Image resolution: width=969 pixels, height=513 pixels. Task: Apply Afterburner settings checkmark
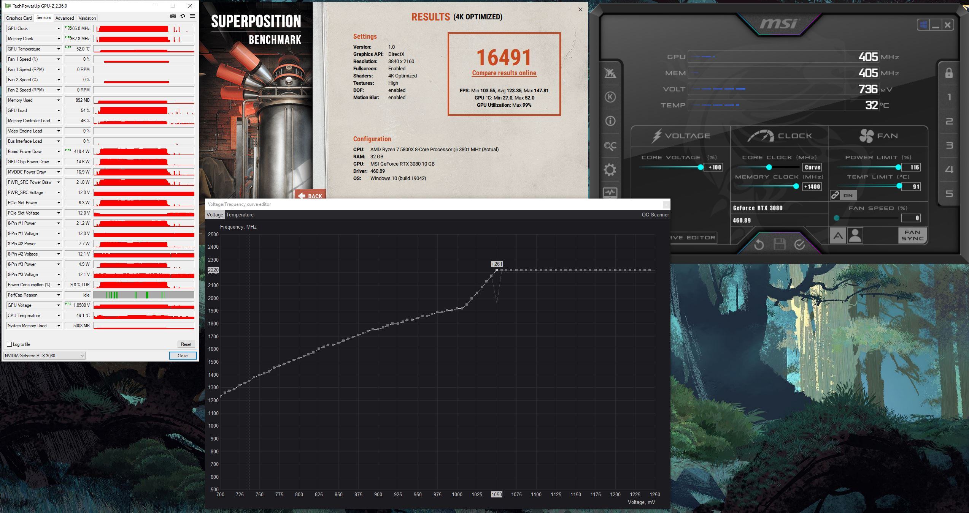tap(799, 245)
